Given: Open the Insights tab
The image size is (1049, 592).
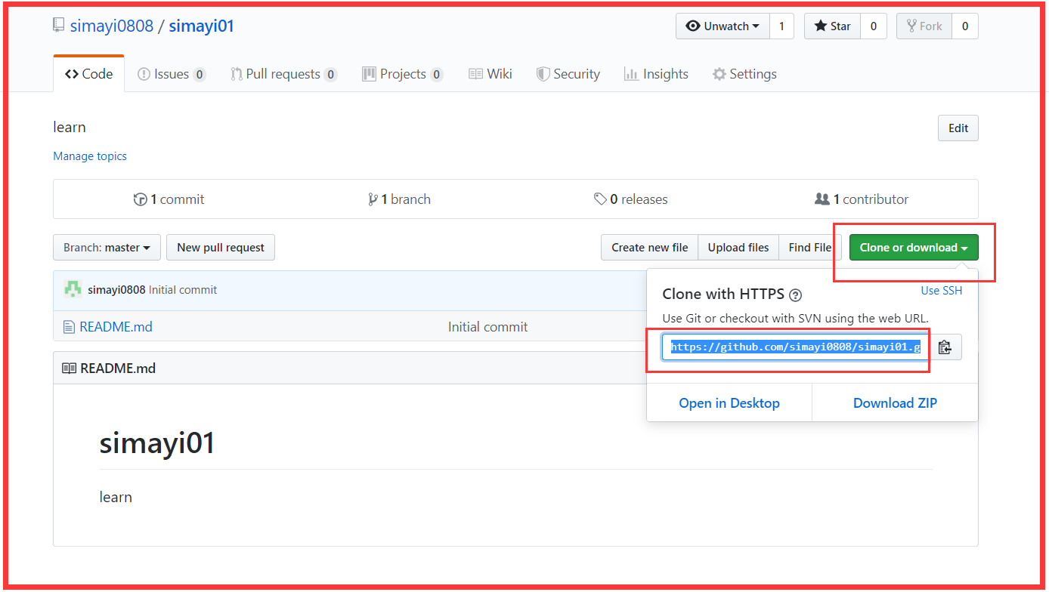Looking at the screenshot, I should (656, 74).
